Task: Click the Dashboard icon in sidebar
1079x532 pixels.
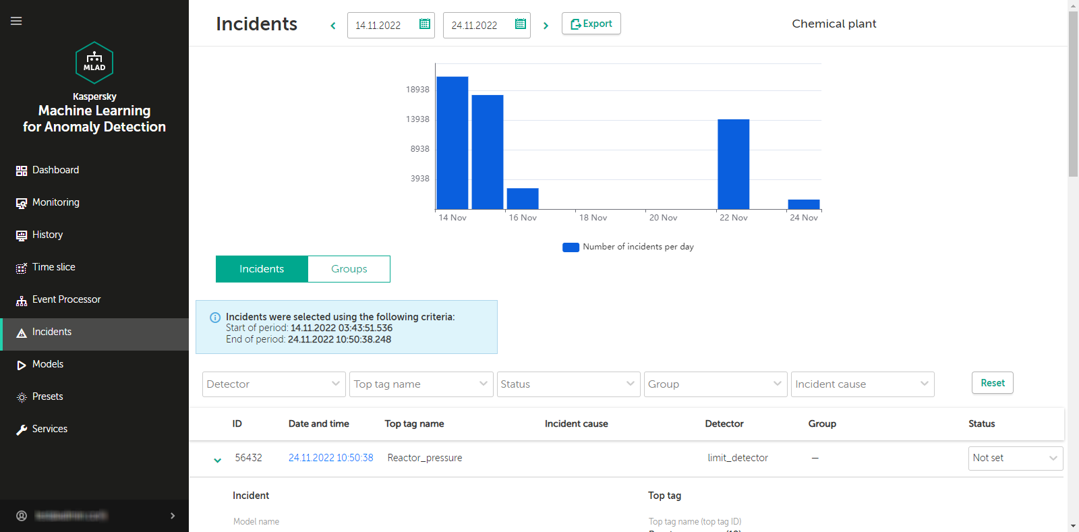Action: point(22,171)
